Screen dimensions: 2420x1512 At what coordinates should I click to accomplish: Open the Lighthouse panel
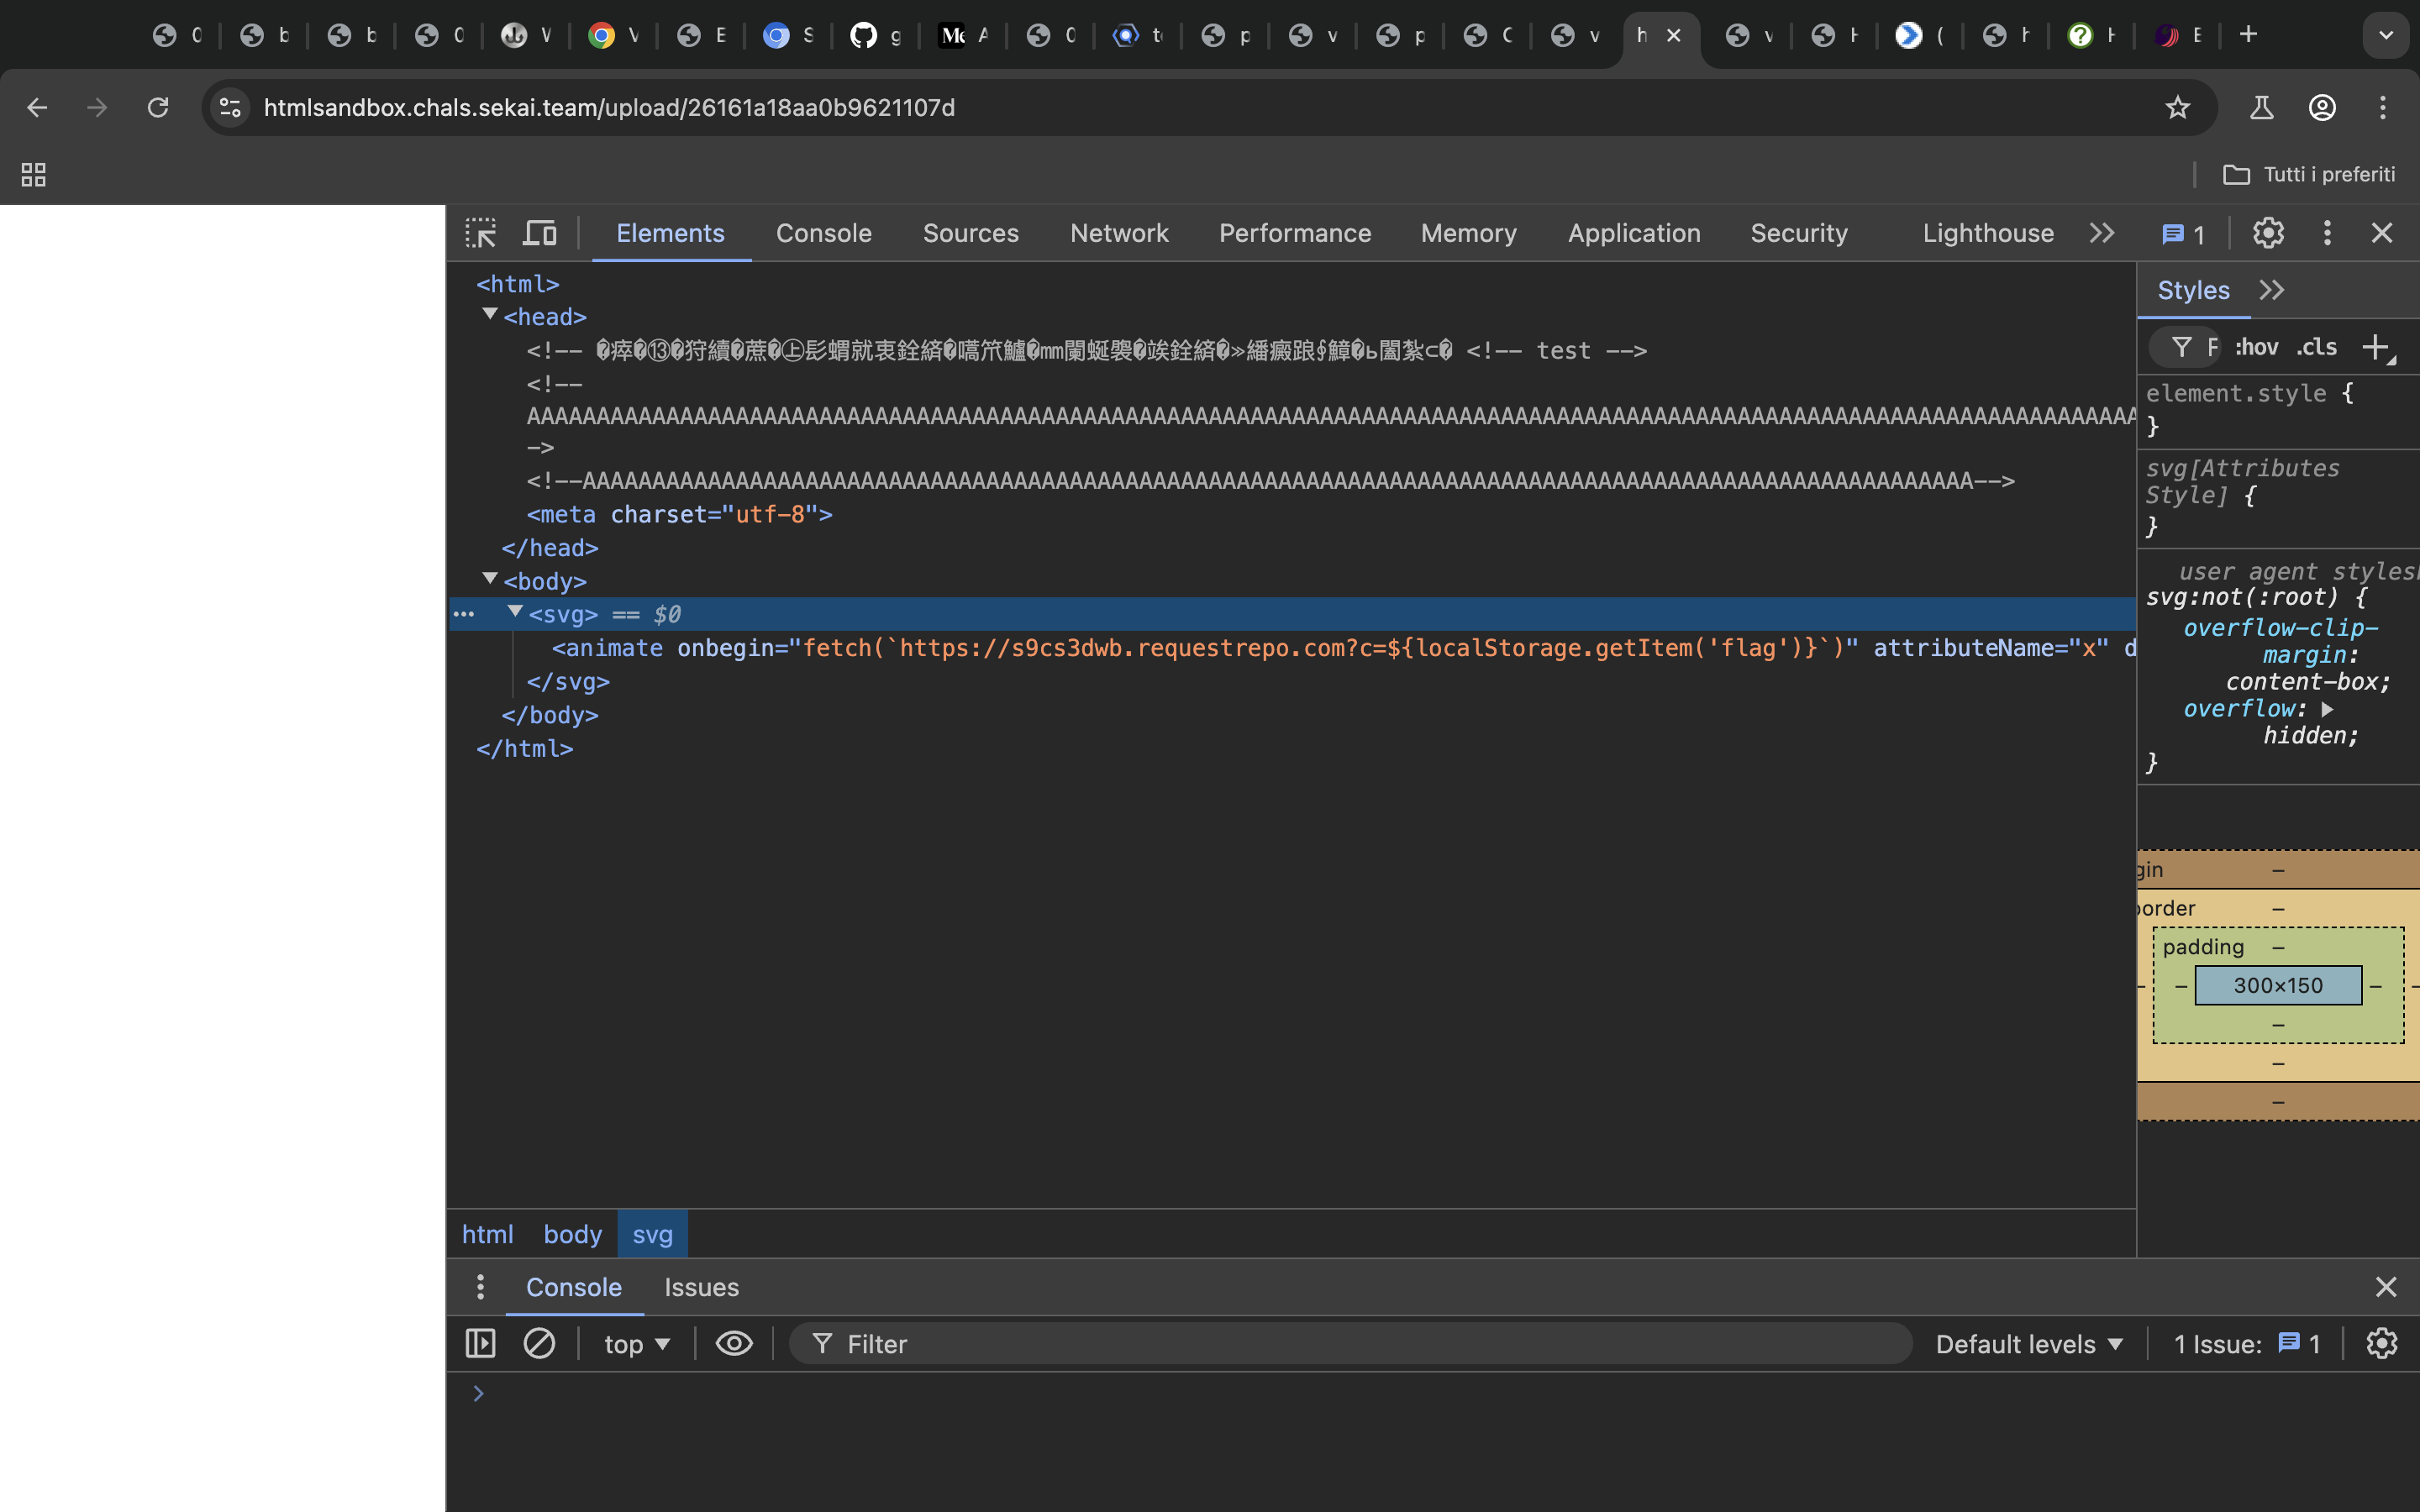(1987, 233)
